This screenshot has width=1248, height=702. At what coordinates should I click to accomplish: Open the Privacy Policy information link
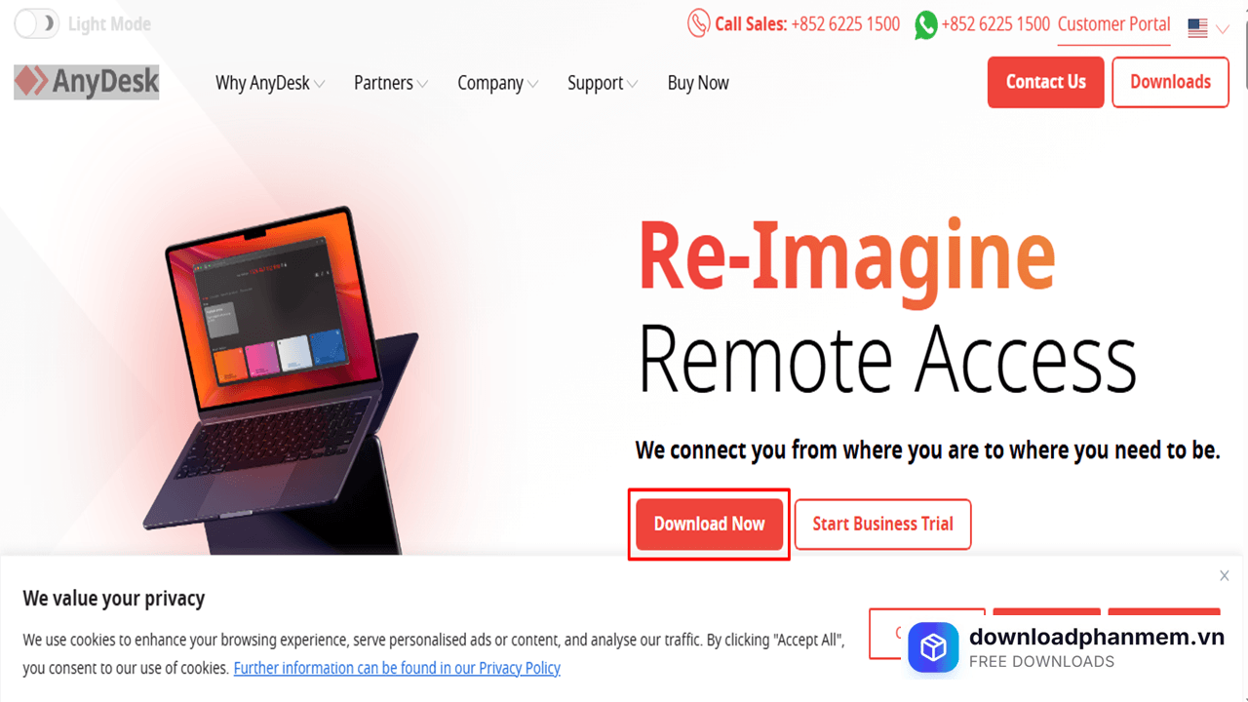coord(397,668)
